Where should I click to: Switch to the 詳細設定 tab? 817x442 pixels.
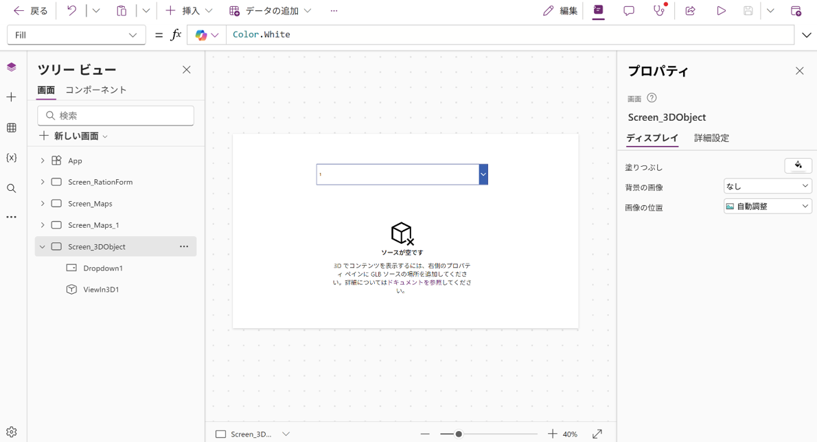point(711,138)
